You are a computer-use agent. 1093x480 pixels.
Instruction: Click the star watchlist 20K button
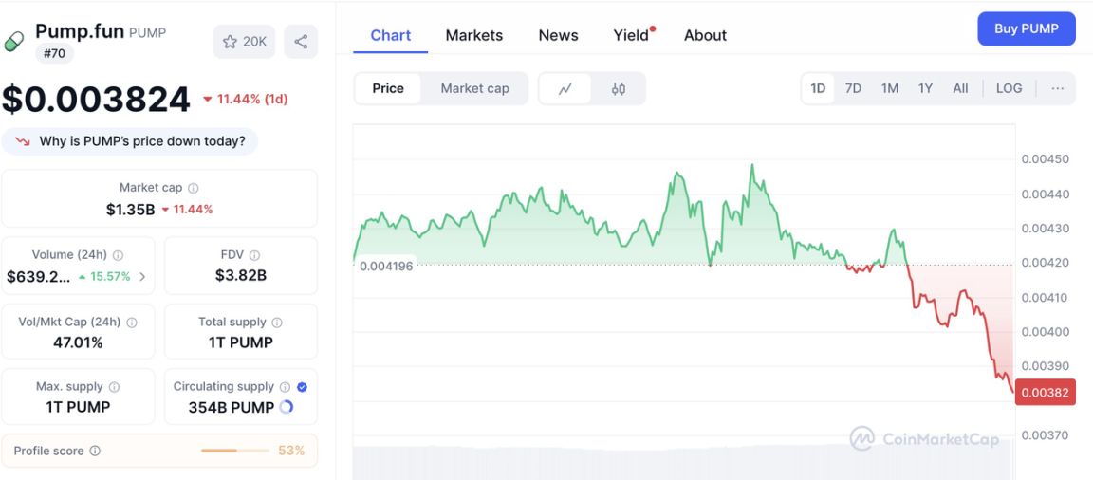pos(244,42)
